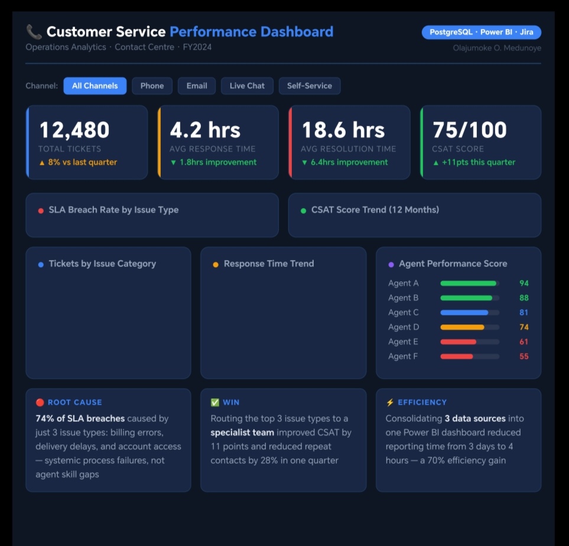Click the Avg Resolution Time 18.6 hrs card
Image resolution: width=569 pixels, height=546 pixels.
349,142
